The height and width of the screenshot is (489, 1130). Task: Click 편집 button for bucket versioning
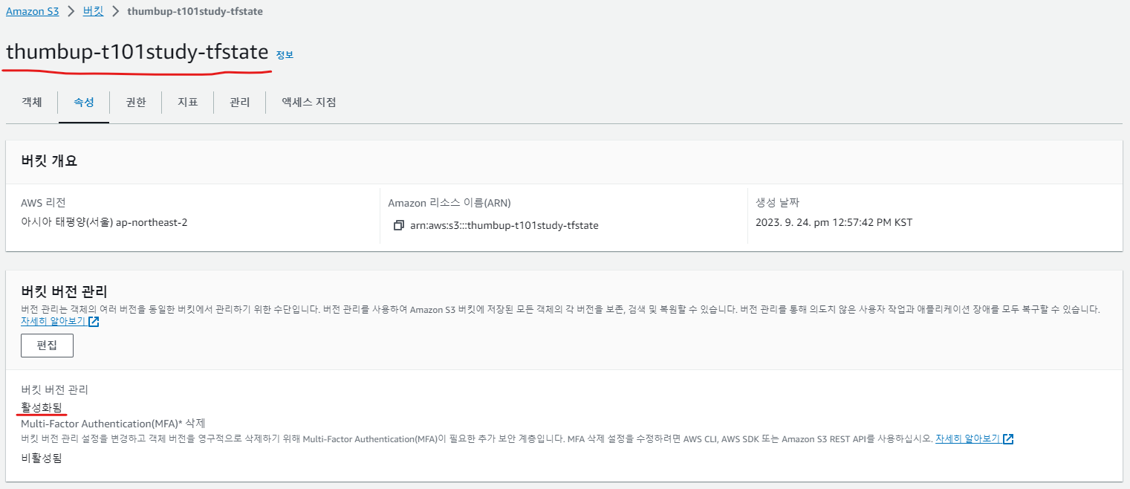47,346
